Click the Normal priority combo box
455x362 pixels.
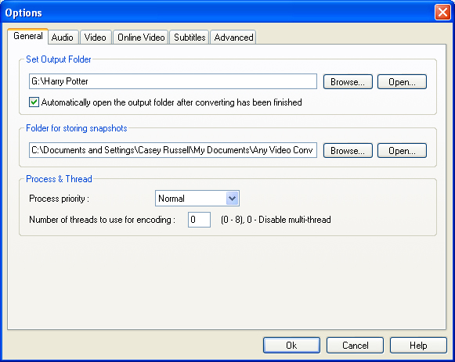coord(197,199)
